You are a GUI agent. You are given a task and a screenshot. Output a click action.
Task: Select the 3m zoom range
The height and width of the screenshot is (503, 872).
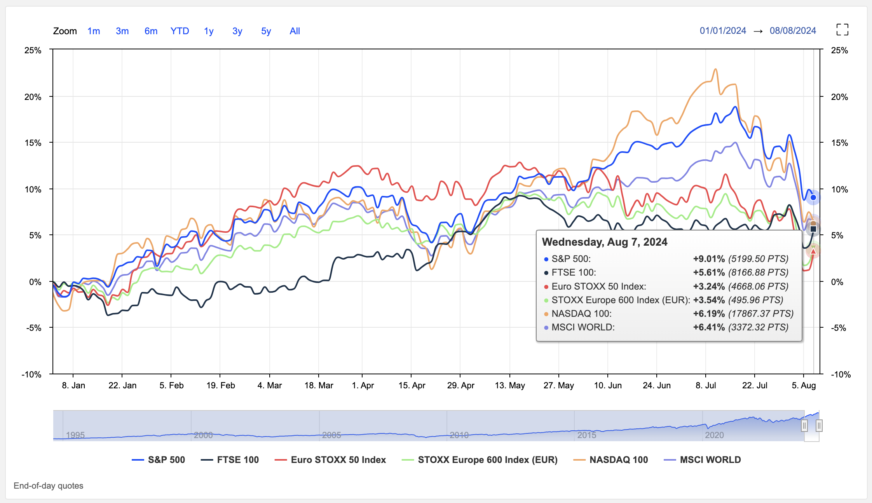(122, 31)
